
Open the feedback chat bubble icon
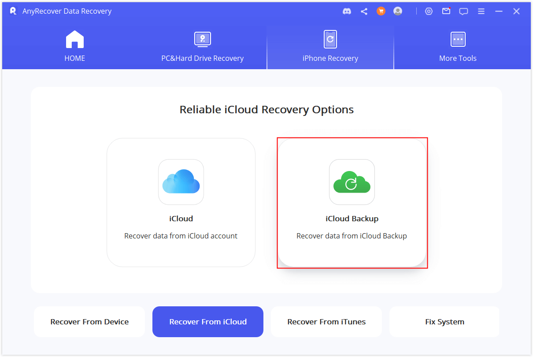click(463, 11)
